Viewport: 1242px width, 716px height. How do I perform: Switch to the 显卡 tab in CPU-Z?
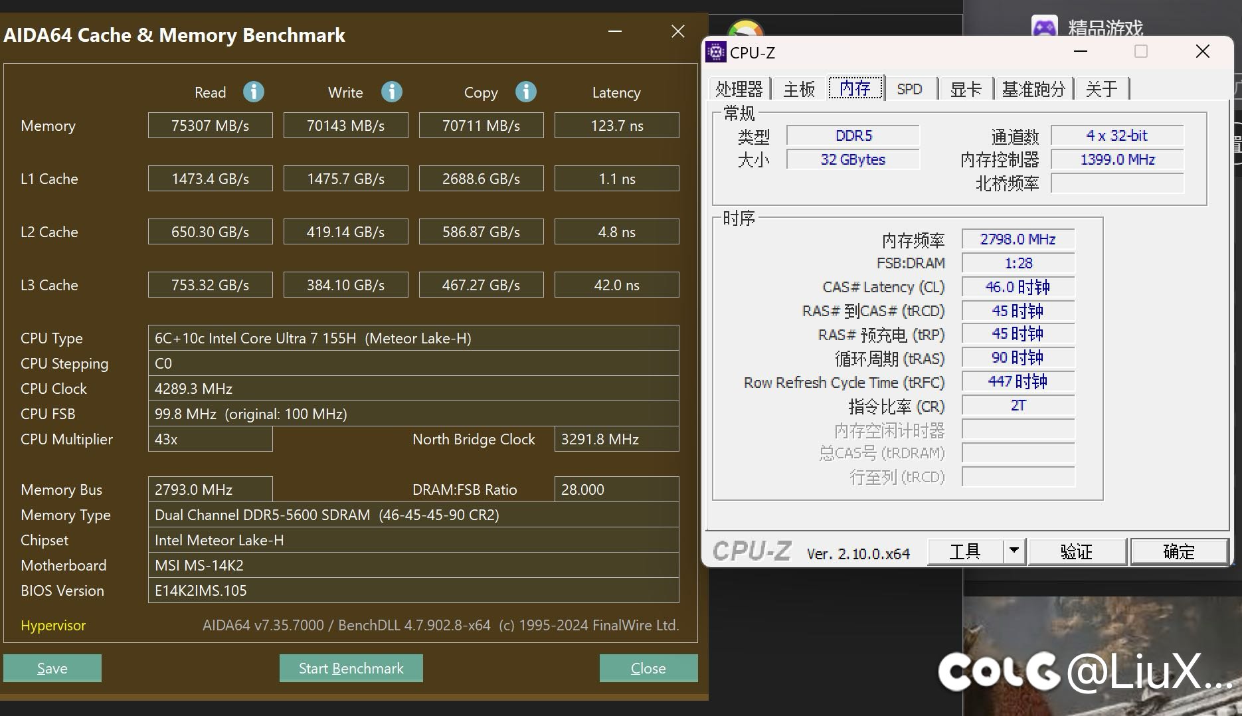[966, 89]
